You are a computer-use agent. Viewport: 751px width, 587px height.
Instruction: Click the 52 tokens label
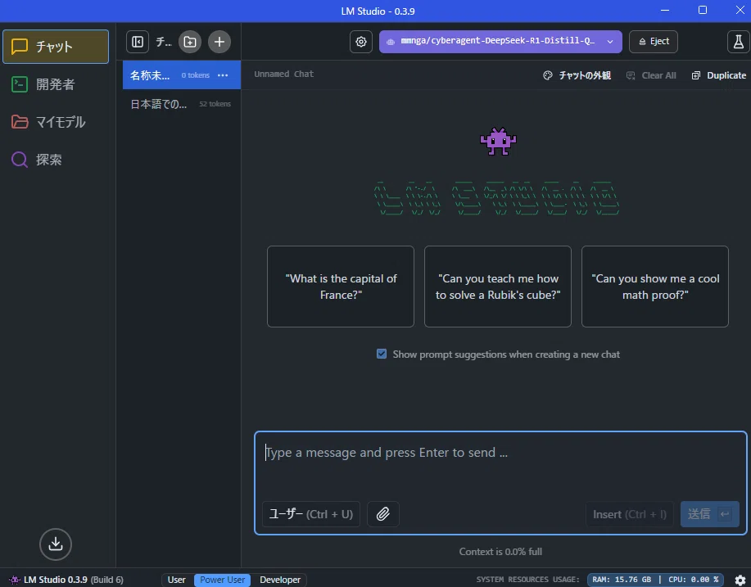(215, 104)
